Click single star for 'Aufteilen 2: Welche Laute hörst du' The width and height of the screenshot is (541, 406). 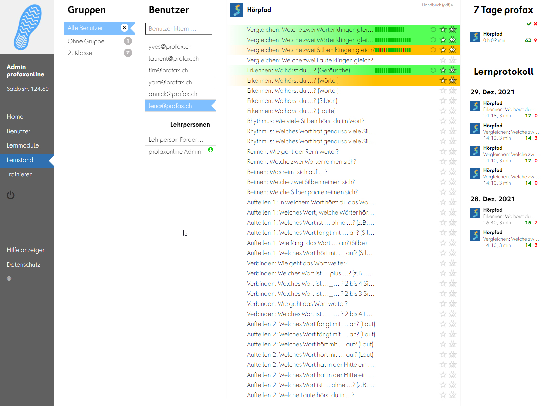pyautogui.click(x=443, y=395)
